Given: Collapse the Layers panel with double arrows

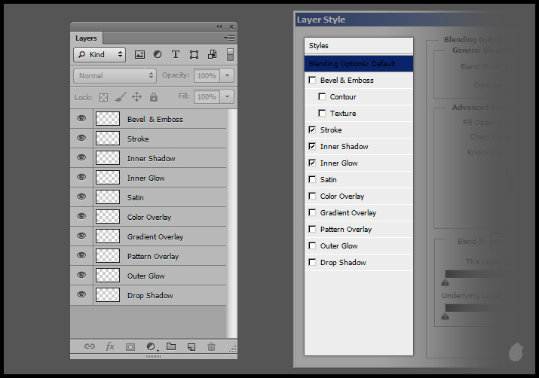Looking at the screenshot, I should pyautogui.click(x=219, y=26).
